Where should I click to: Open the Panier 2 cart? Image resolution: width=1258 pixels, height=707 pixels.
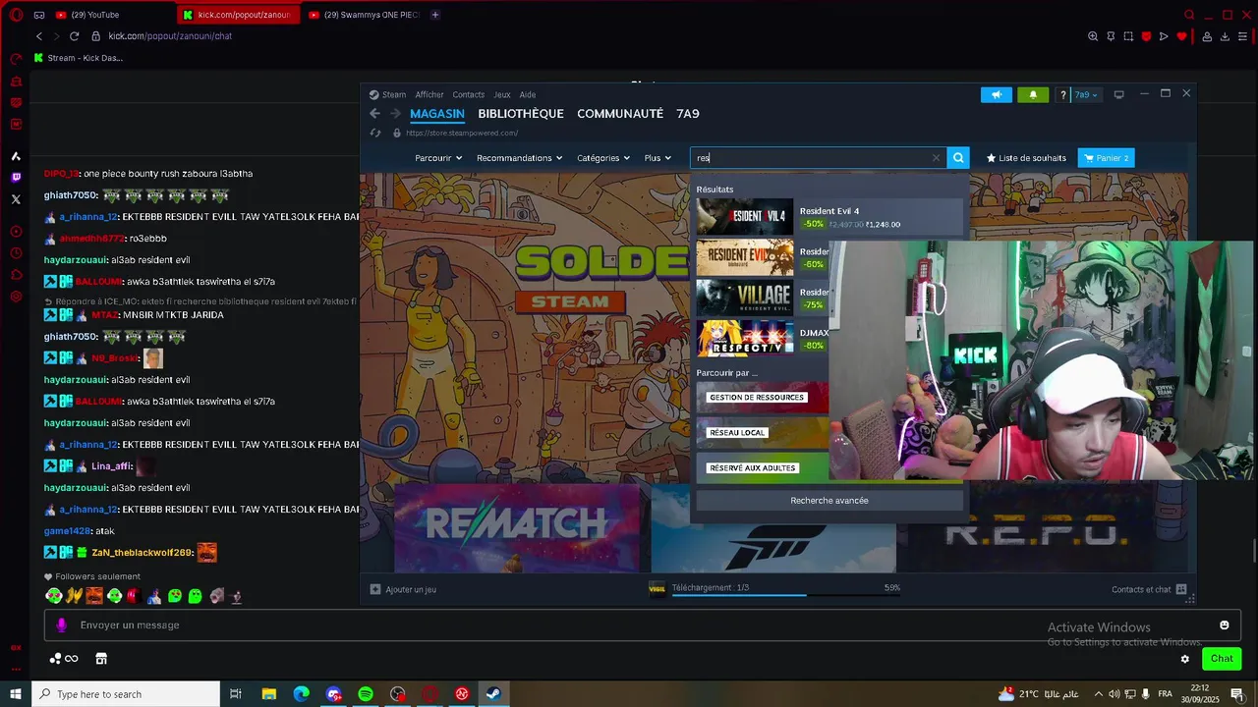pos(1106,158)
